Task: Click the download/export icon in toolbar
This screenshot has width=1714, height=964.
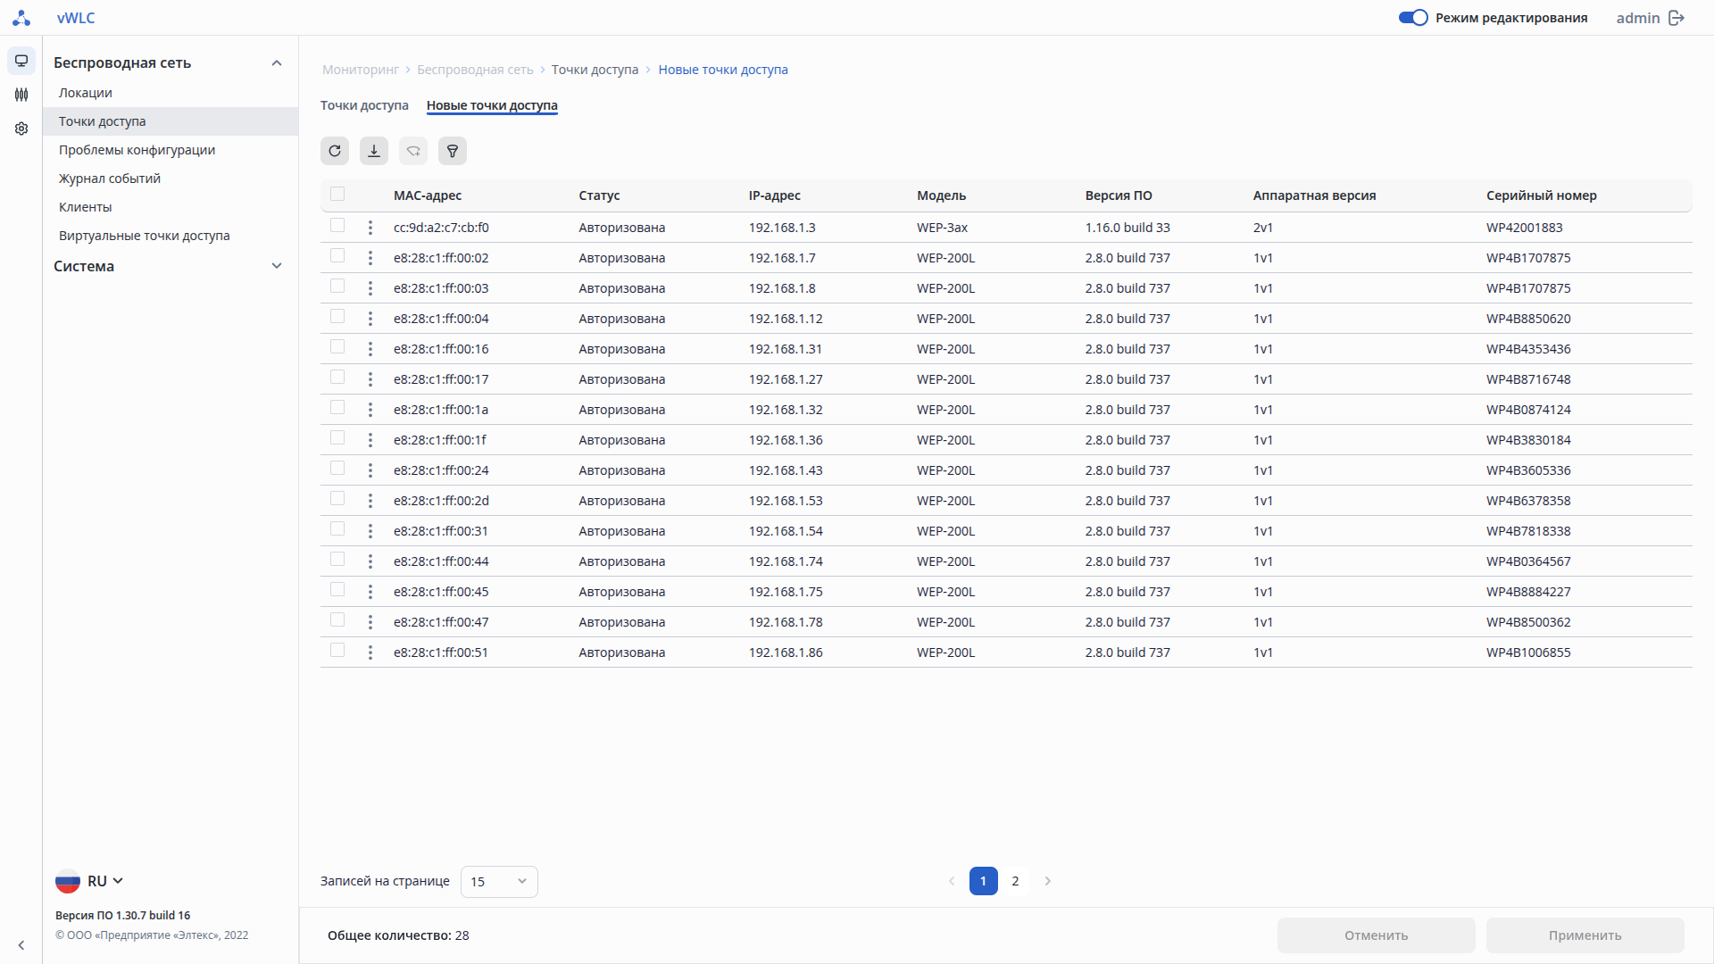Action: 374,151
